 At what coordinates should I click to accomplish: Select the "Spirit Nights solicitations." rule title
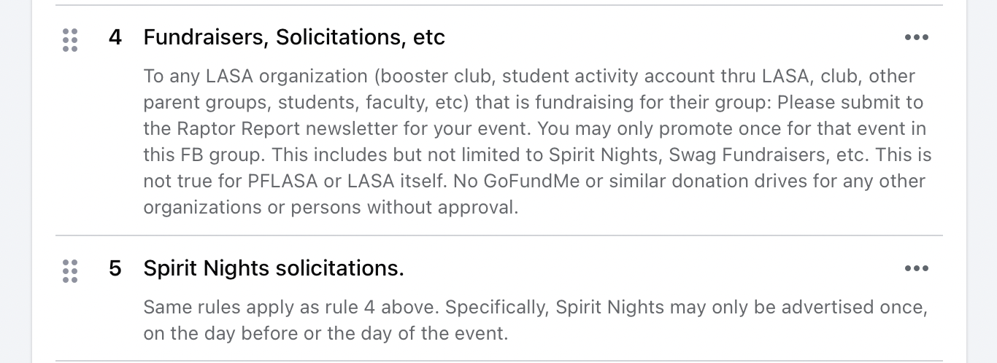[273, 268]
